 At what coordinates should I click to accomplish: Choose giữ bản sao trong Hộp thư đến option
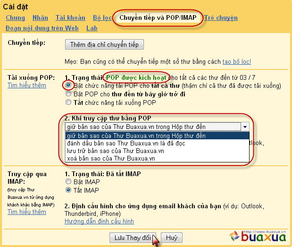coord(157,136)
